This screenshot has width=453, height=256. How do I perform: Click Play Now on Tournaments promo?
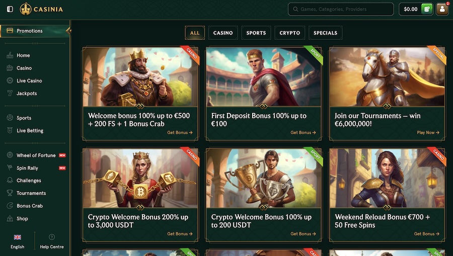(x=428, y=133)
